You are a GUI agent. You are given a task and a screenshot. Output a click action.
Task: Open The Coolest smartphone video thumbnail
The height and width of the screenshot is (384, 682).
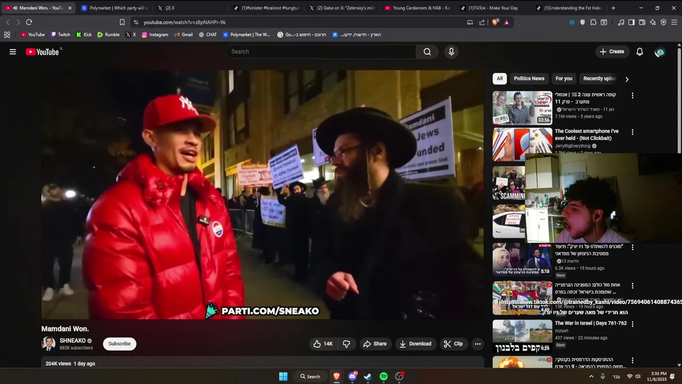[x=522, y=145]
